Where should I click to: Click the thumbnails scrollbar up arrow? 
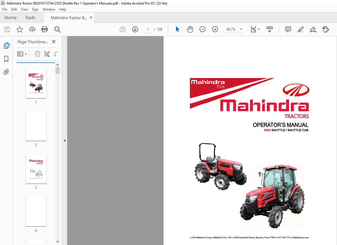pos(57,65)
